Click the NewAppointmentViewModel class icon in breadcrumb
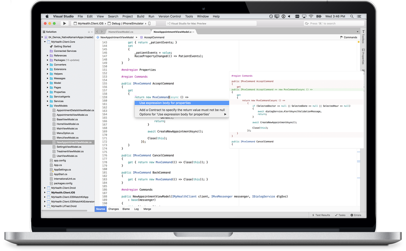The width and height of the screenshot is (406, 251). tap(98, 37)
